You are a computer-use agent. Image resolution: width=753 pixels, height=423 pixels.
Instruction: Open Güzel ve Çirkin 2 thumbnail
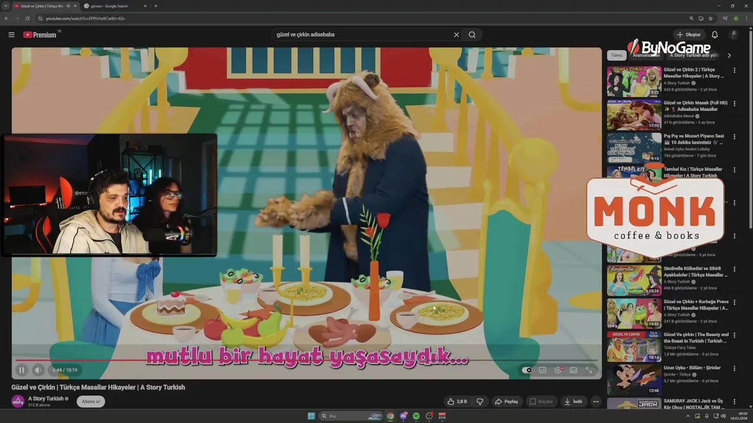click(x=634, y=82)
